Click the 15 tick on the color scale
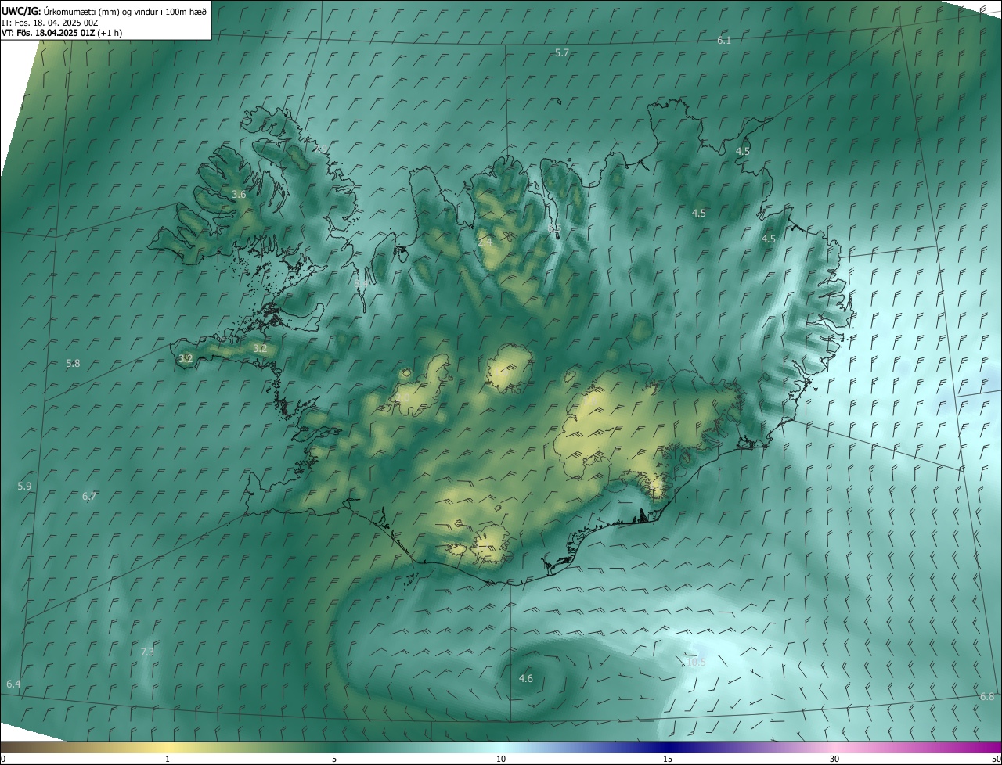This screenshot has height=765, width=1002. [x=668, y=759]
